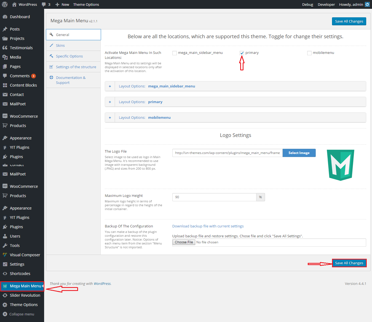Click the Mega Main Menu sidebar icon

[5, 286]
